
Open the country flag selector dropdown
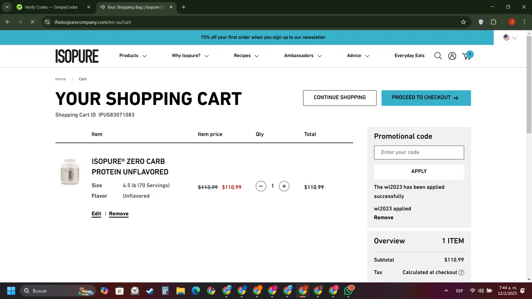(x=510, y=38)
